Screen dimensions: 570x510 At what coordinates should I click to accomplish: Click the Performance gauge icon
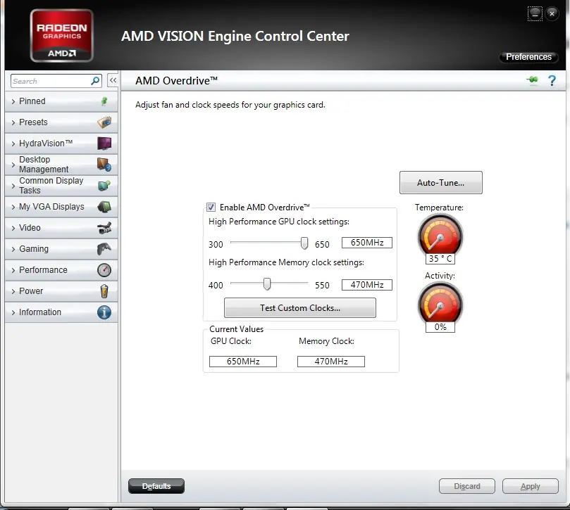pyautogui.click(x=104, y=270)
